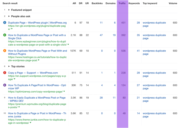
Task: Click the blue position 3 badge icon
Action: pos(4,23)
